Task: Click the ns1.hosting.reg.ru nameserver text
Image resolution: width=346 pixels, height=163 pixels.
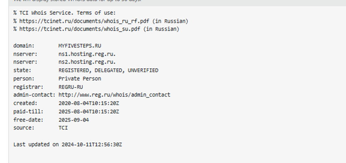Action: [87, 54]
